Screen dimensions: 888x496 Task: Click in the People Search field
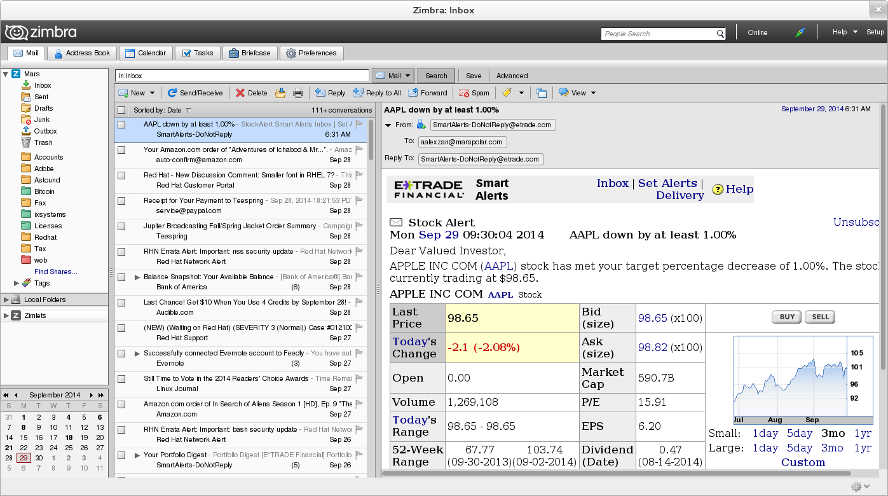point(658,34)
